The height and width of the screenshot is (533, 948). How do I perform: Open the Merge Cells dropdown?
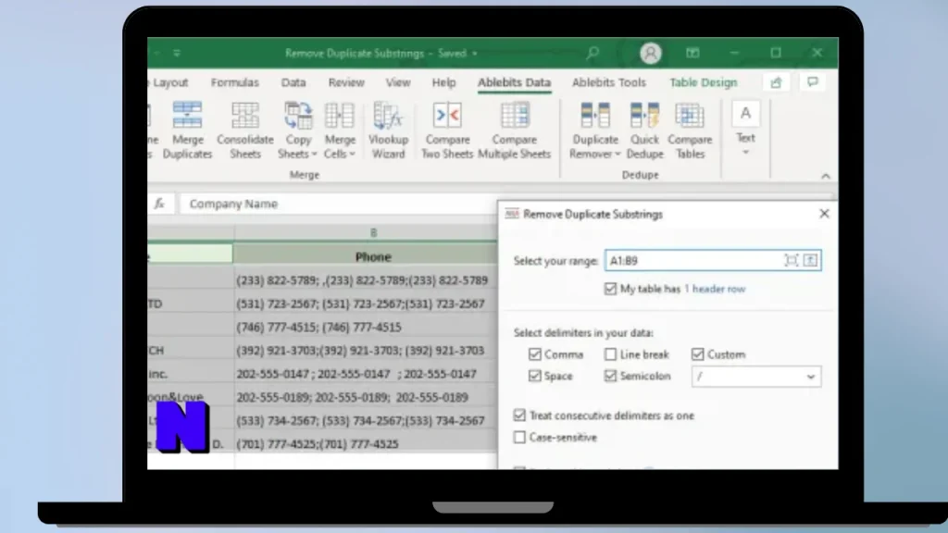point(339,130)
